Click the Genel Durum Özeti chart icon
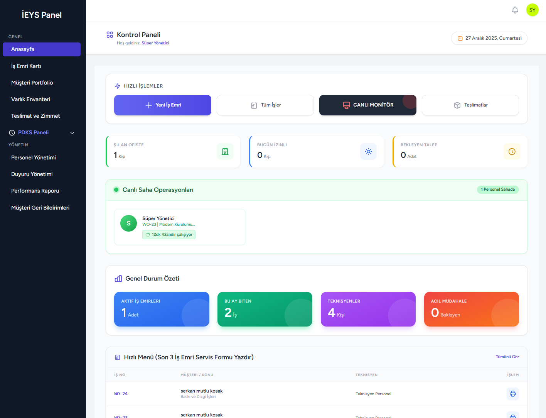The width and height of the screenshot is (546, 418). click(x=118, y=279)
